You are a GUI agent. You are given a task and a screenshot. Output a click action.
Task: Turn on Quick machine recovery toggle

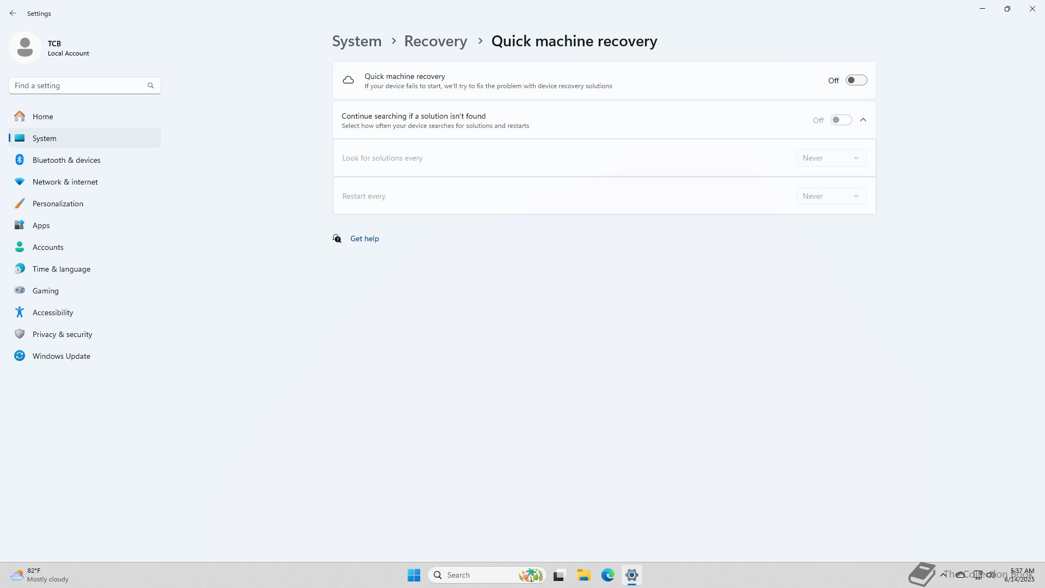click(856, 80)
